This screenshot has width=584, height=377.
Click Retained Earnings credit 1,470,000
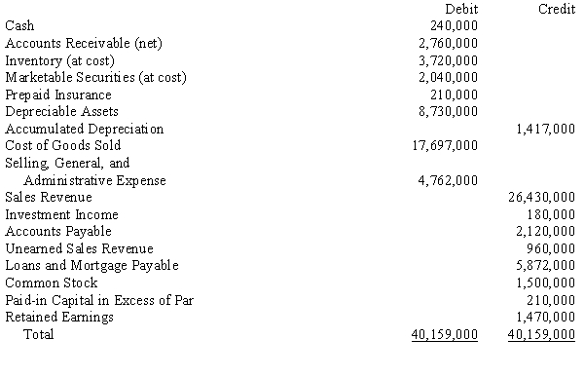(546, 317)
